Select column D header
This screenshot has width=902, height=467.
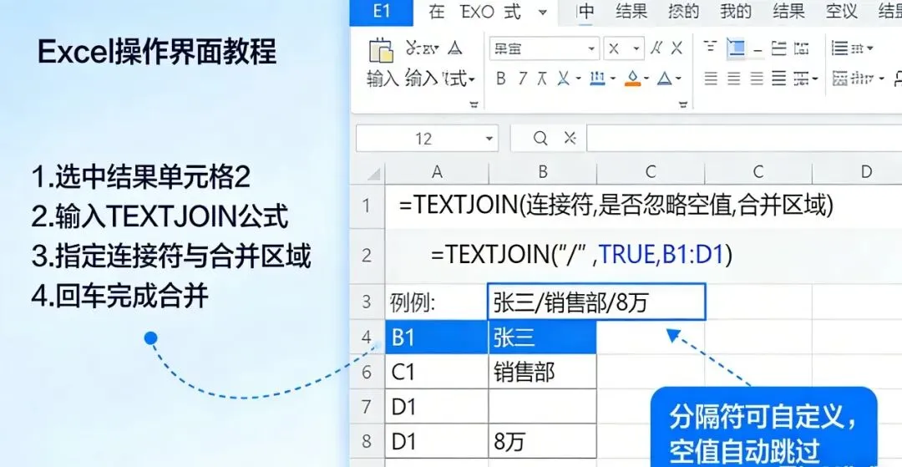866,172
